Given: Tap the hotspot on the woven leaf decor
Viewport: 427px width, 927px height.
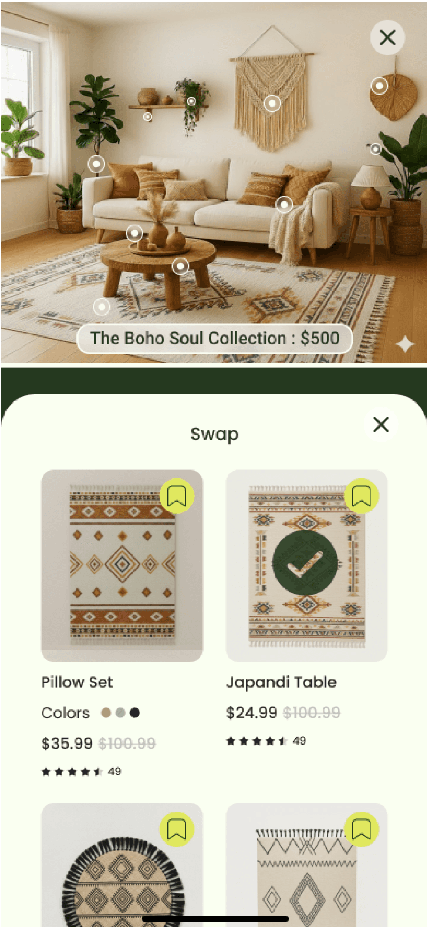Looking at the screenshot, I should (380, 85).
